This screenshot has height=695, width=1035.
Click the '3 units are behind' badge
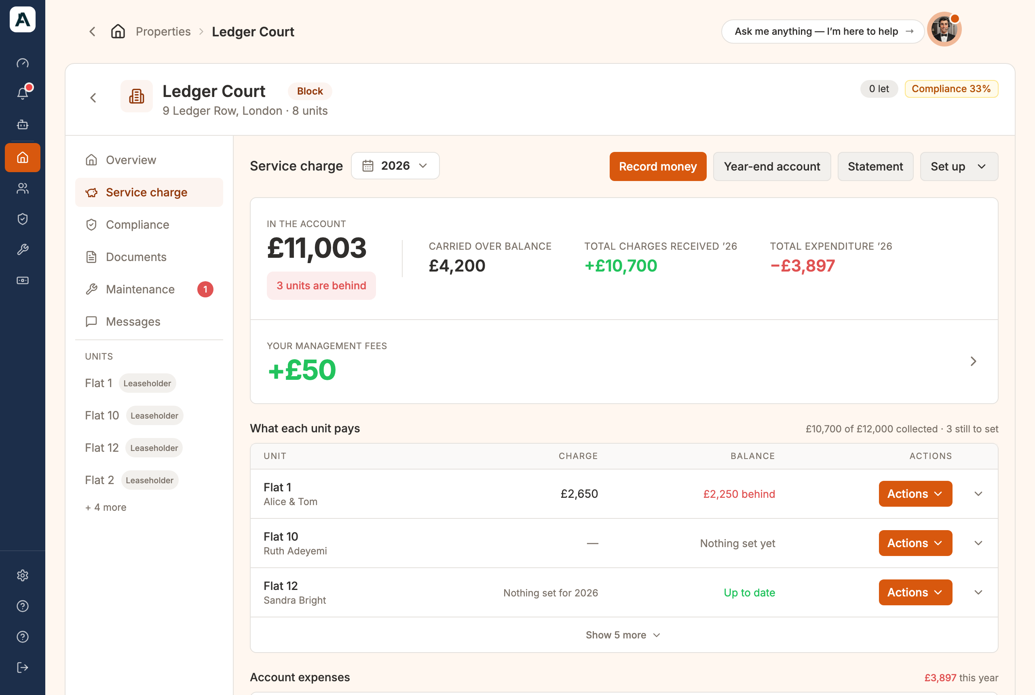pos(321,285)
